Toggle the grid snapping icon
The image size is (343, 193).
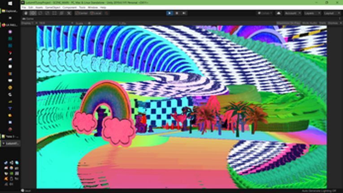coord(107,13)
